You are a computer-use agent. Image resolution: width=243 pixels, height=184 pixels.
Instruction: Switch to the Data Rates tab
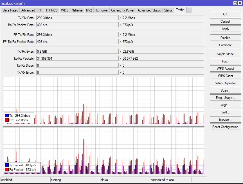(10, 10)
